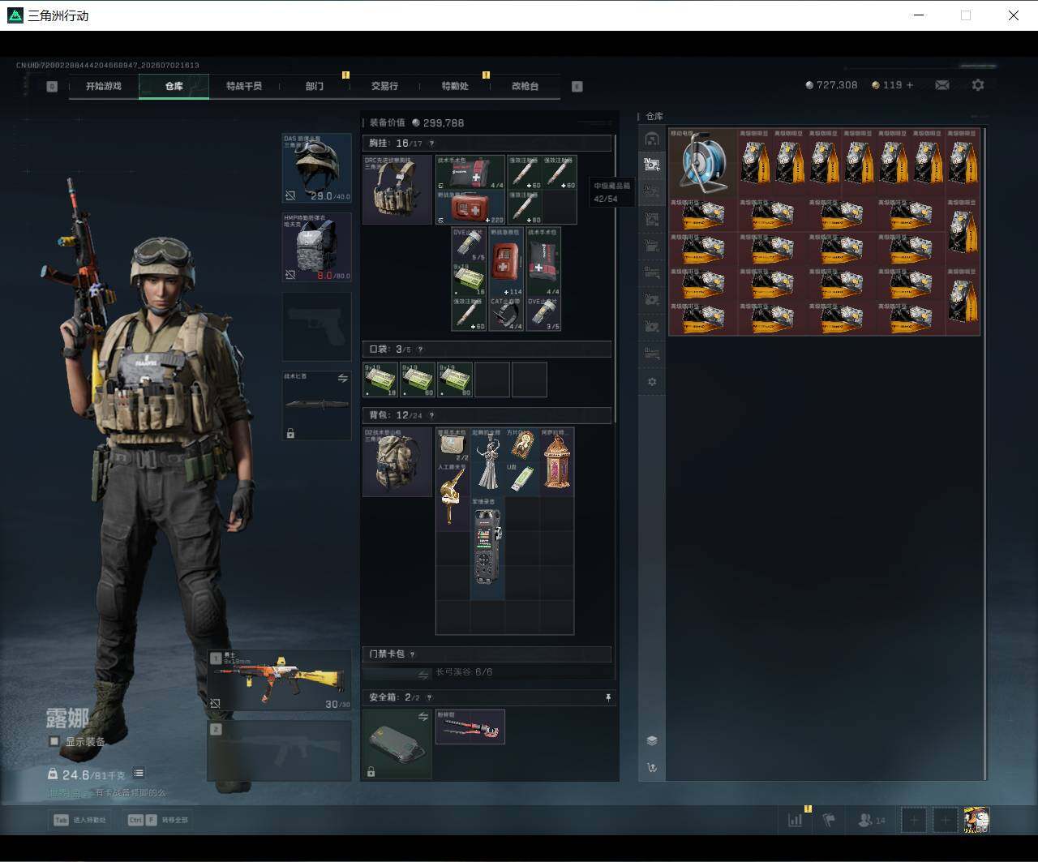Click the friends icon showing 14
The height and width of the screenshot is (862, 1038).
[872, 820]
